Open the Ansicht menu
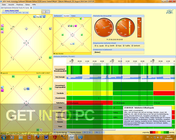 click(x=11, y=5)
